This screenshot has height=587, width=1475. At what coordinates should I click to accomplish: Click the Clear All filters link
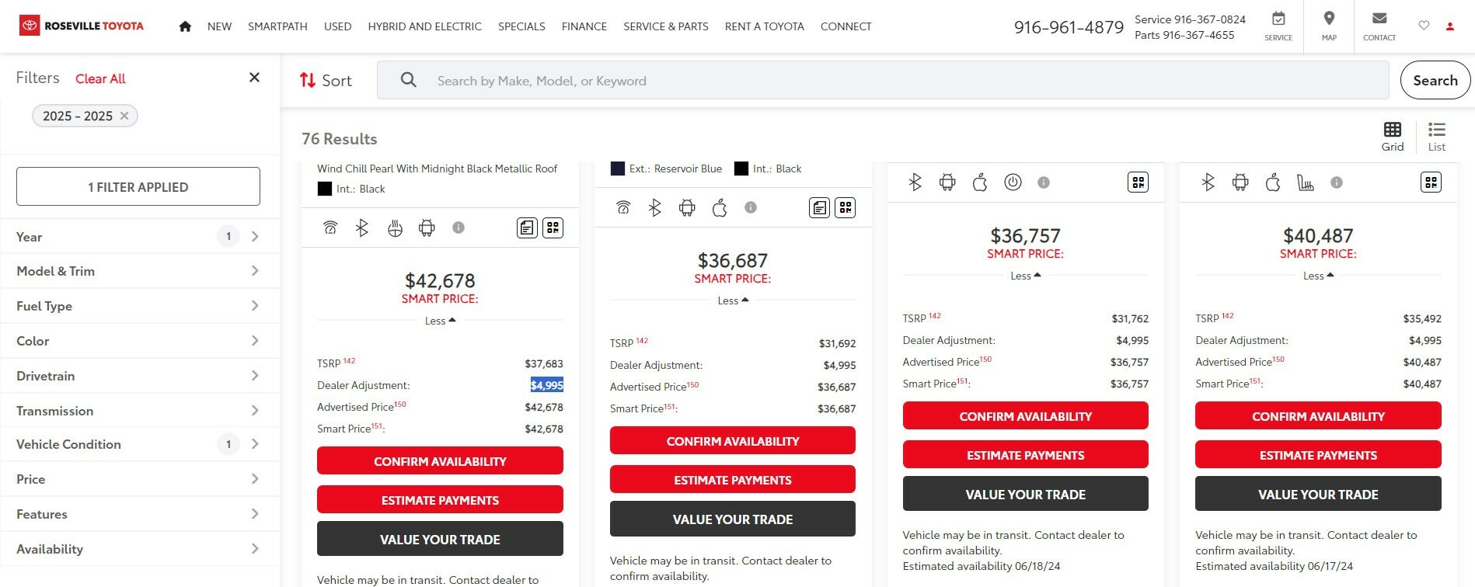coord(100,78)
